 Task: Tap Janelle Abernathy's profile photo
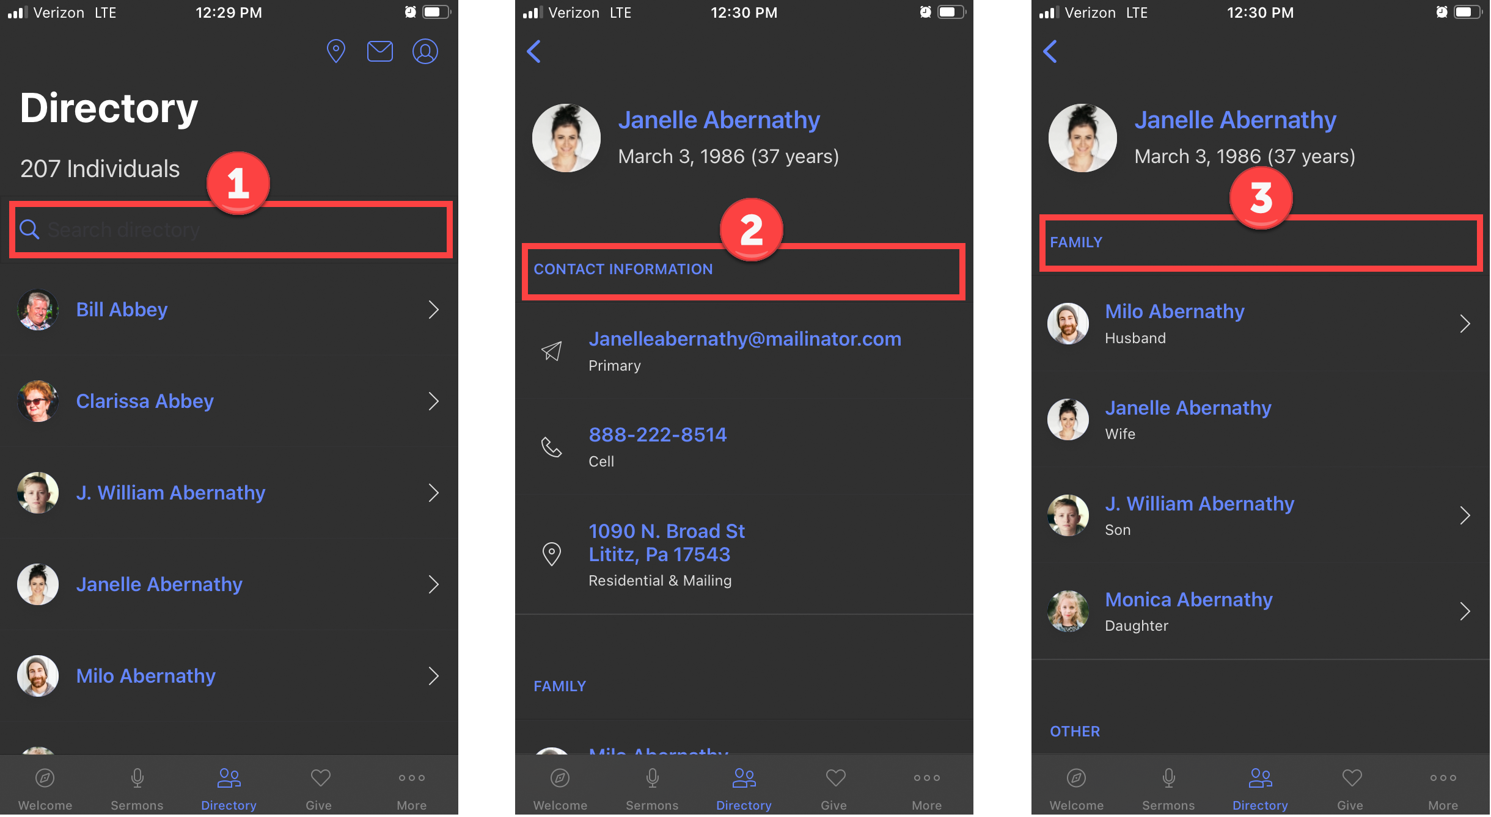[x=566, y=138]
